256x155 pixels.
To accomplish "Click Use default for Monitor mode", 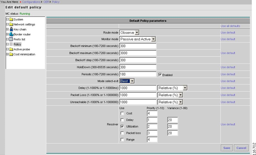I will click(228, 39).
